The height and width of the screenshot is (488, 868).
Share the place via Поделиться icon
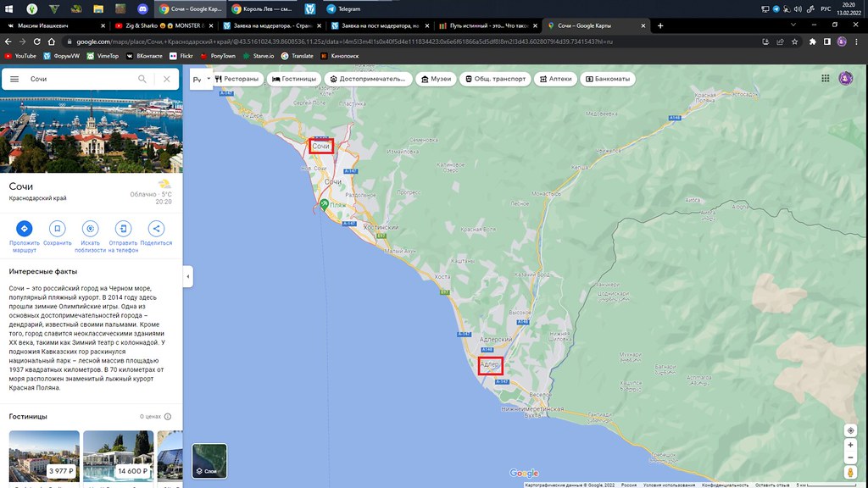[x=156, y=229]
